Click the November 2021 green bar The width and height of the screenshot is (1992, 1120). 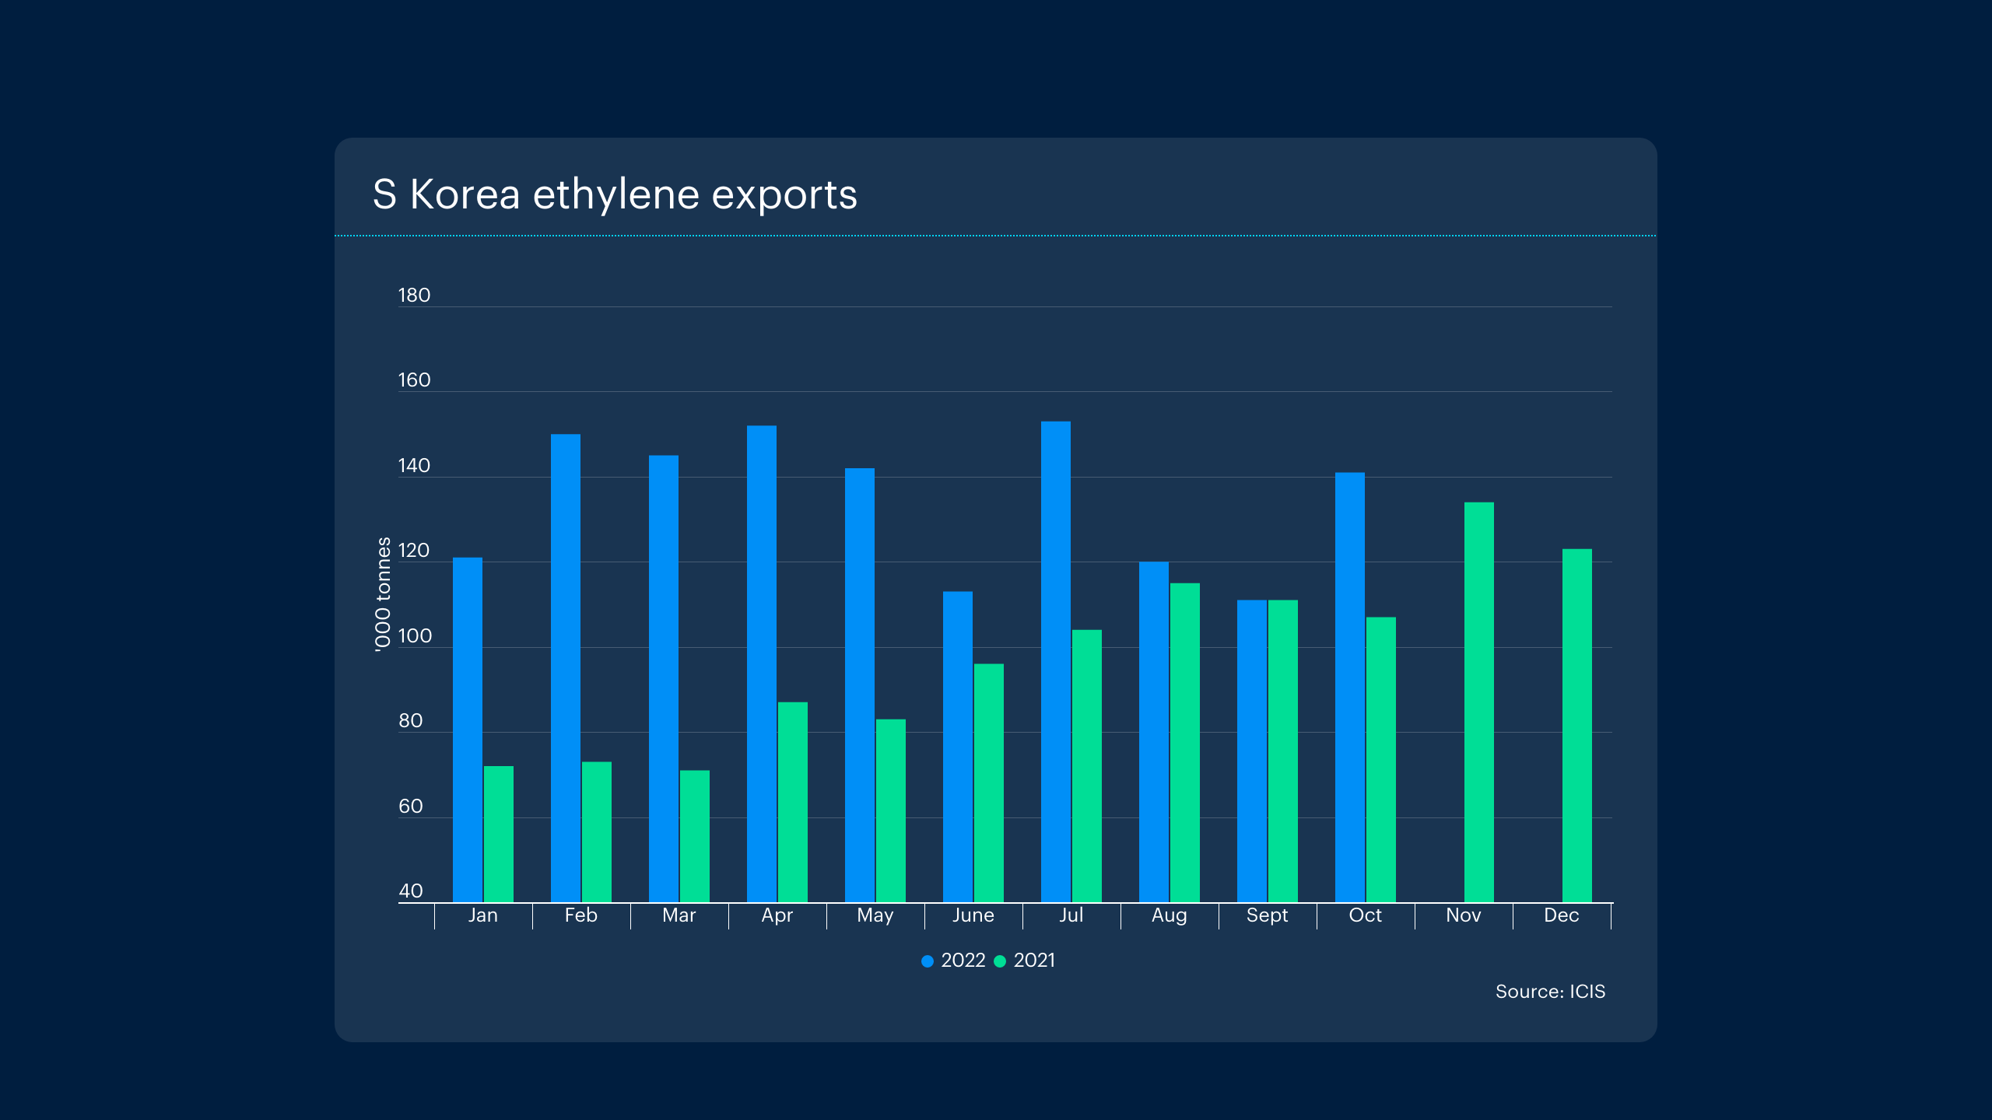1478,702
